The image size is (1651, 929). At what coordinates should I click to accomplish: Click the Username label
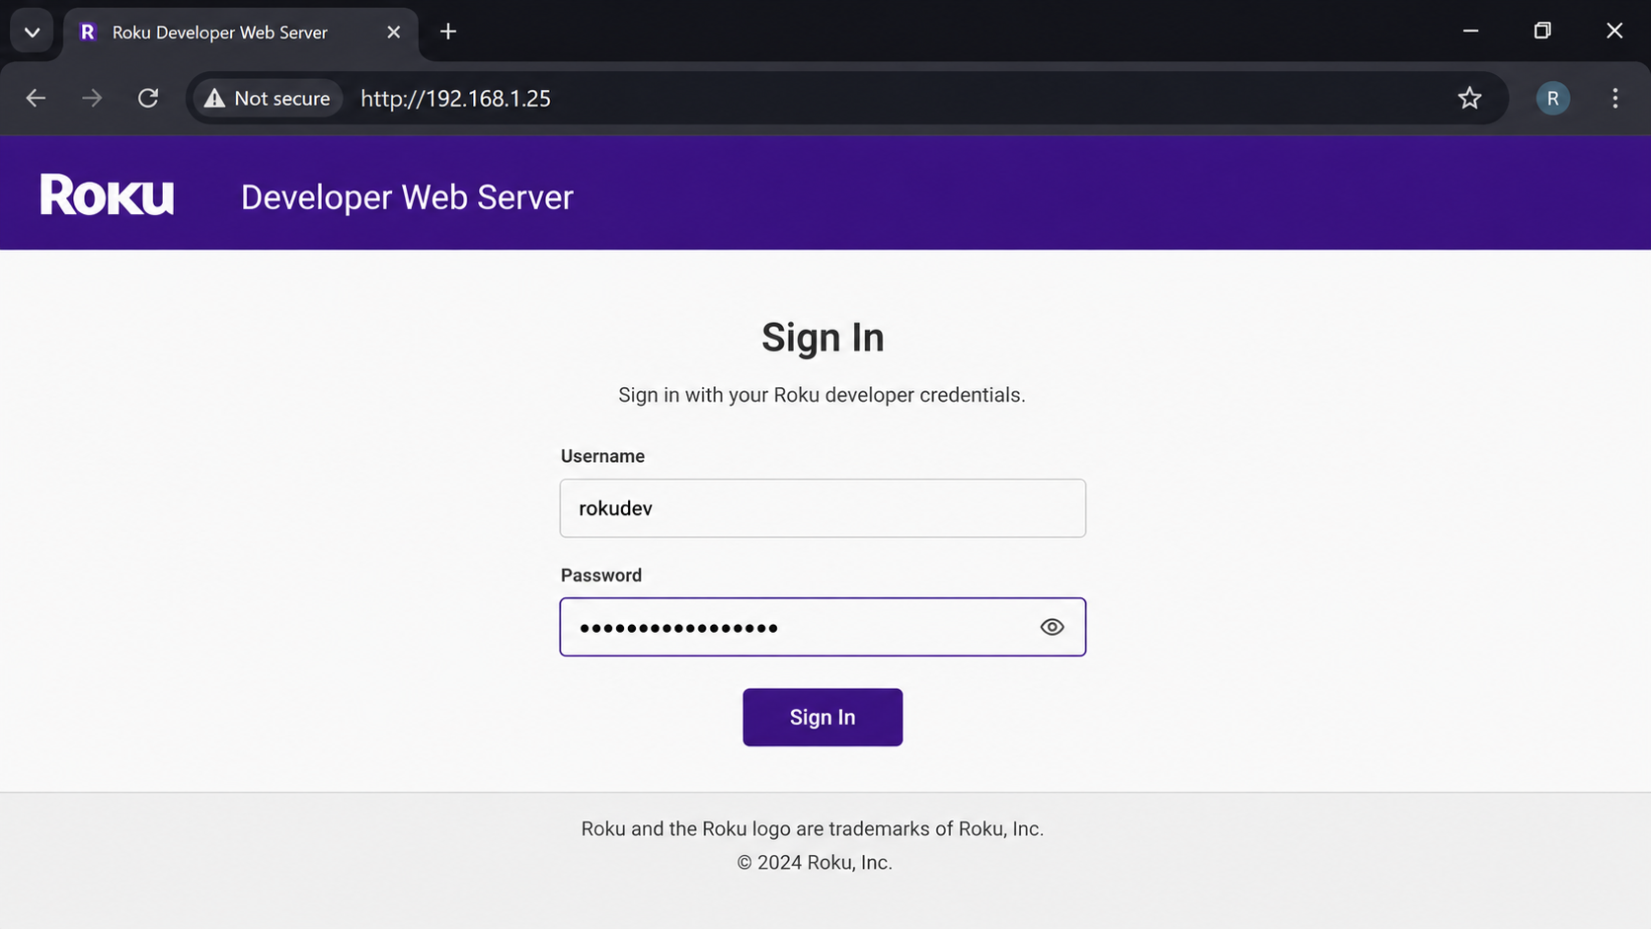602,456
